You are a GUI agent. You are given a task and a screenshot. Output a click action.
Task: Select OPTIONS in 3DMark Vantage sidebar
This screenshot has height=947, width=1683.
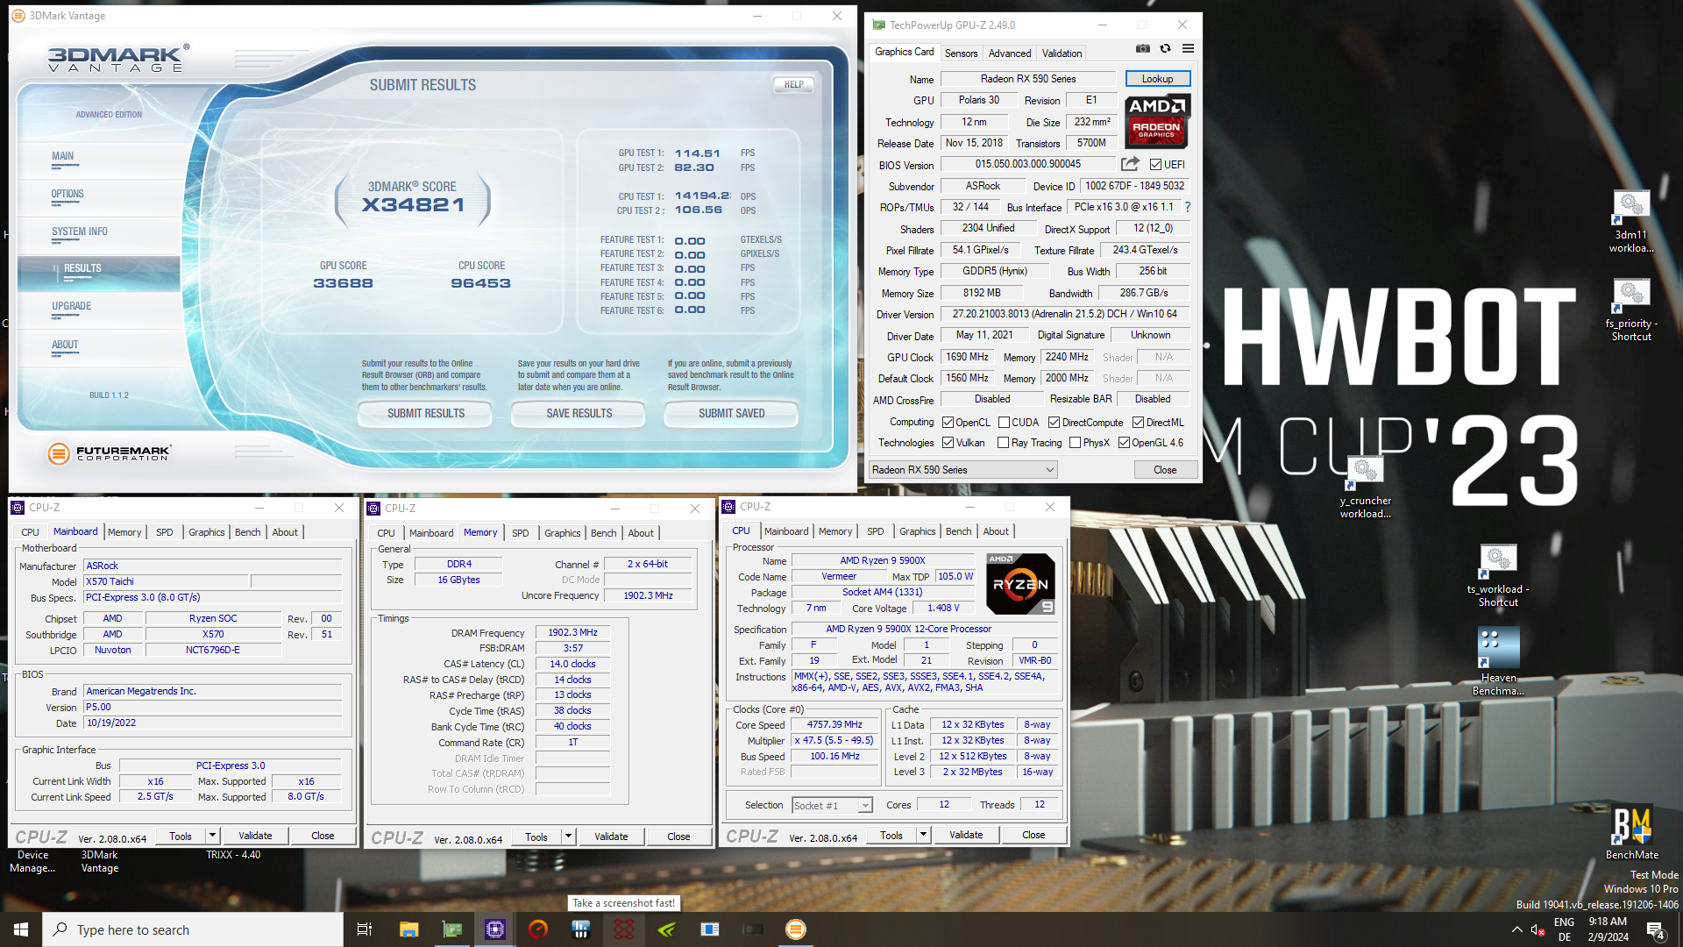point(67,195)
